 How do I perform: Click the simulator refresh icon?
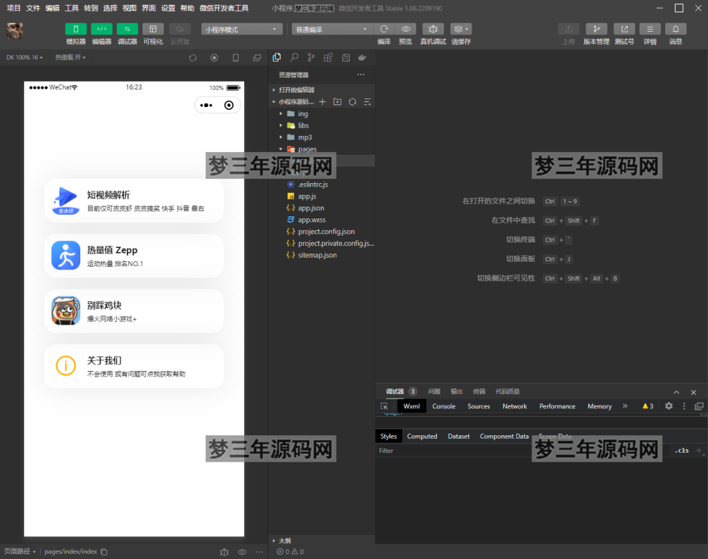pos(193,58)
